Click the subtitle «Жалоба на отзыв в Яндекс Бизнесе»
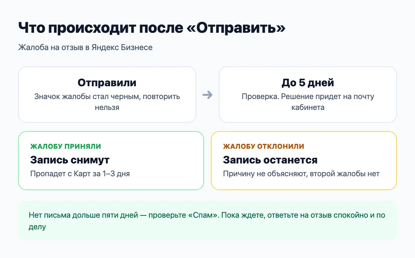This screenshot has height=258, width=415. (85, 47)
